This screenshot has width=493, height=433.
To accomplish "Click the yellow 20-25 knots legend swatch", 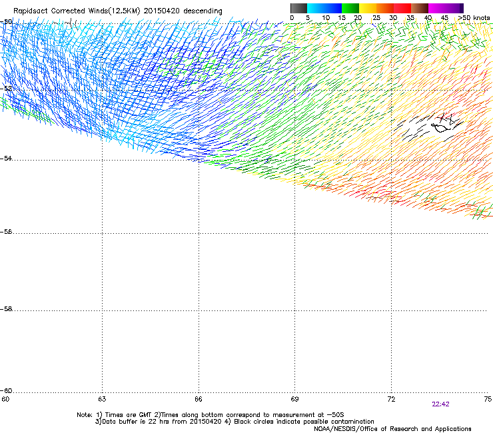I will tap(368, 8).
